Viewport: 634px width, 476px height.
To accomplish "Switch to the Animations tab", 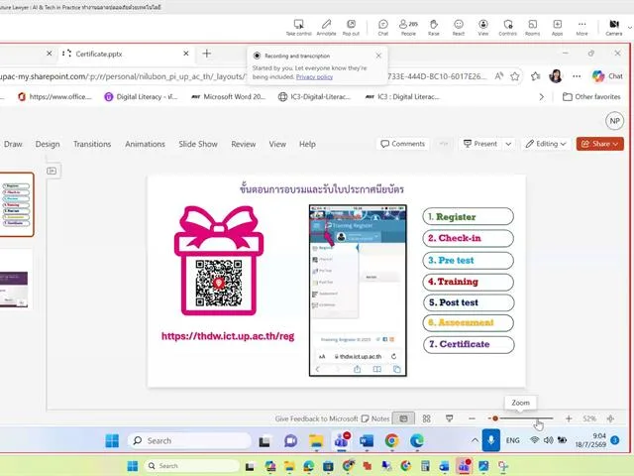I will click(x=145, y=144).
